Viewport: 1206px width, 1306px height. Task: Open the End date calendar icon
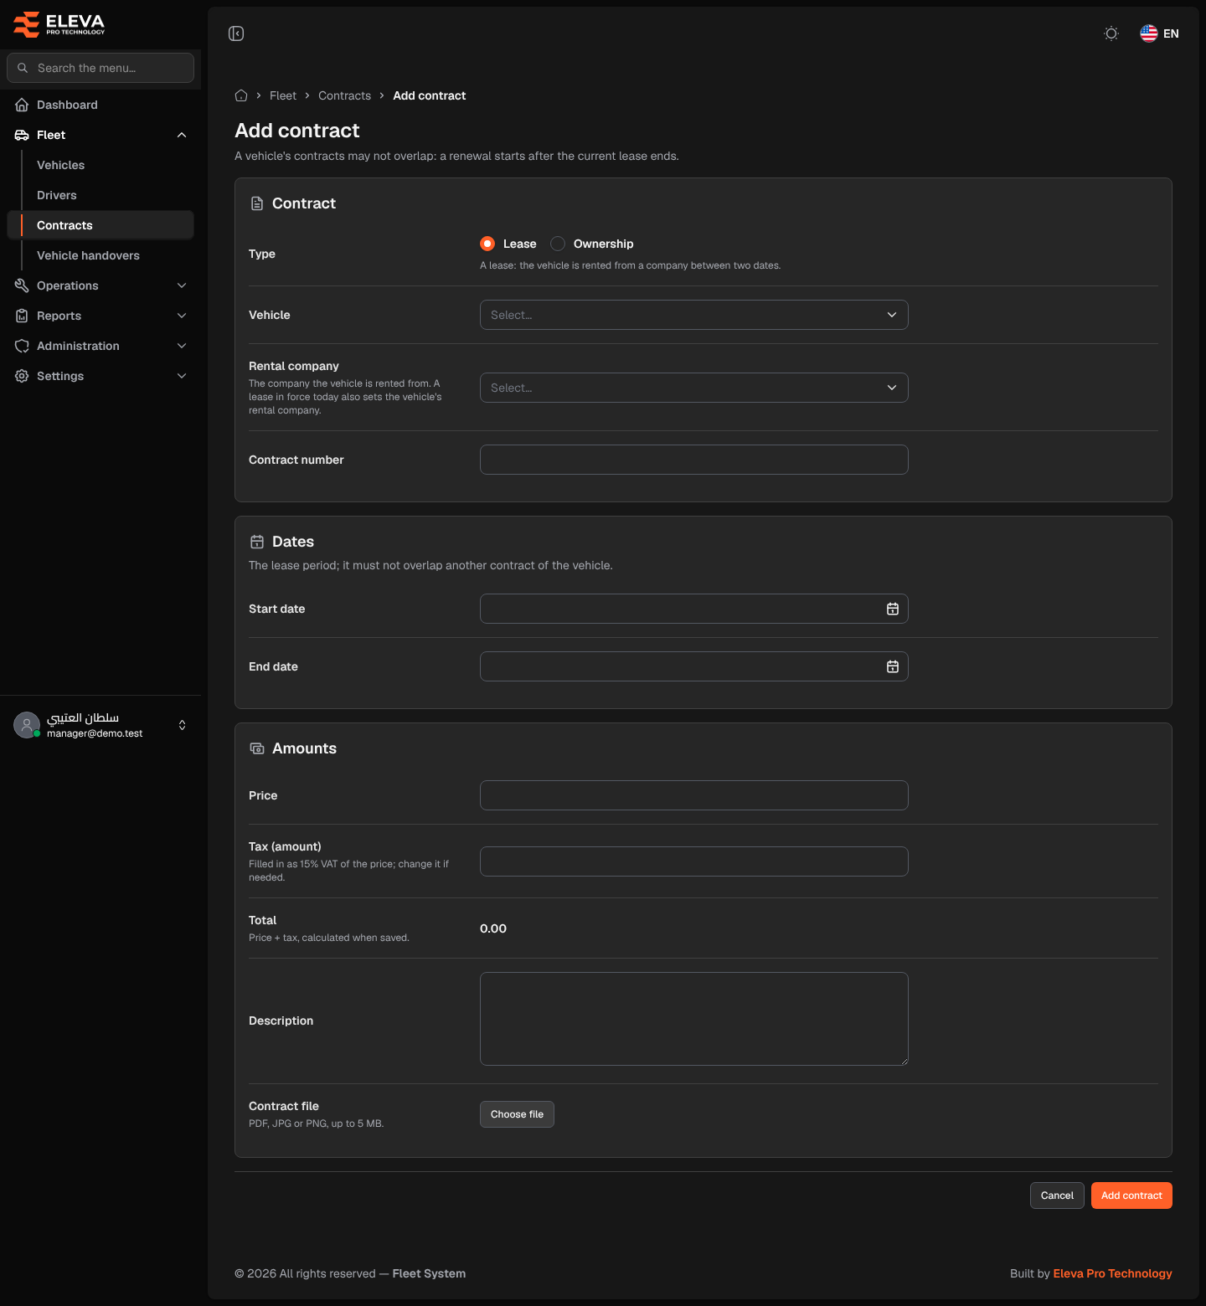tap(892, 666)
